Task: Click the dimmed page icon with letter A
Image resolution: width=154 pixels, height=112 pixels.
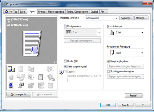Action: 31,77
